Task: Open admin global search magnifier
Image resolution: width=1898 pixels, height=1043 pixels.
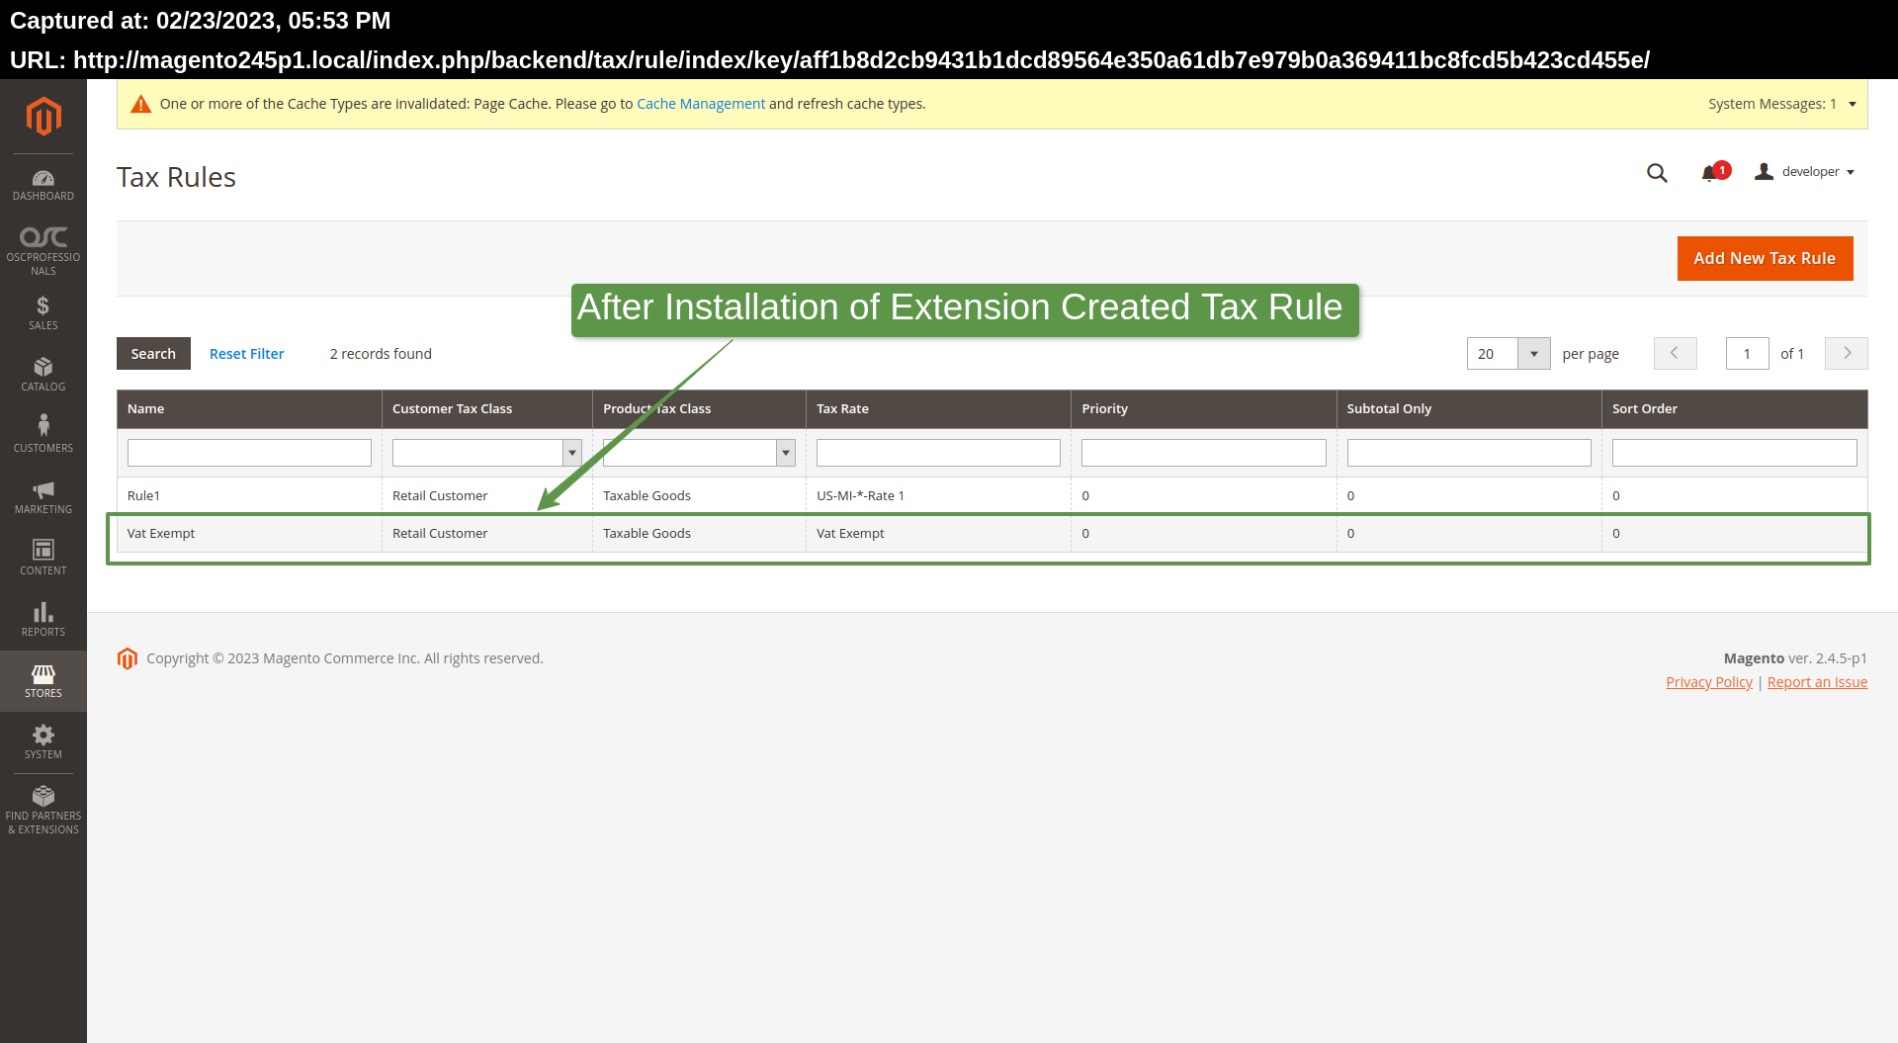Action: point(1657,173)
